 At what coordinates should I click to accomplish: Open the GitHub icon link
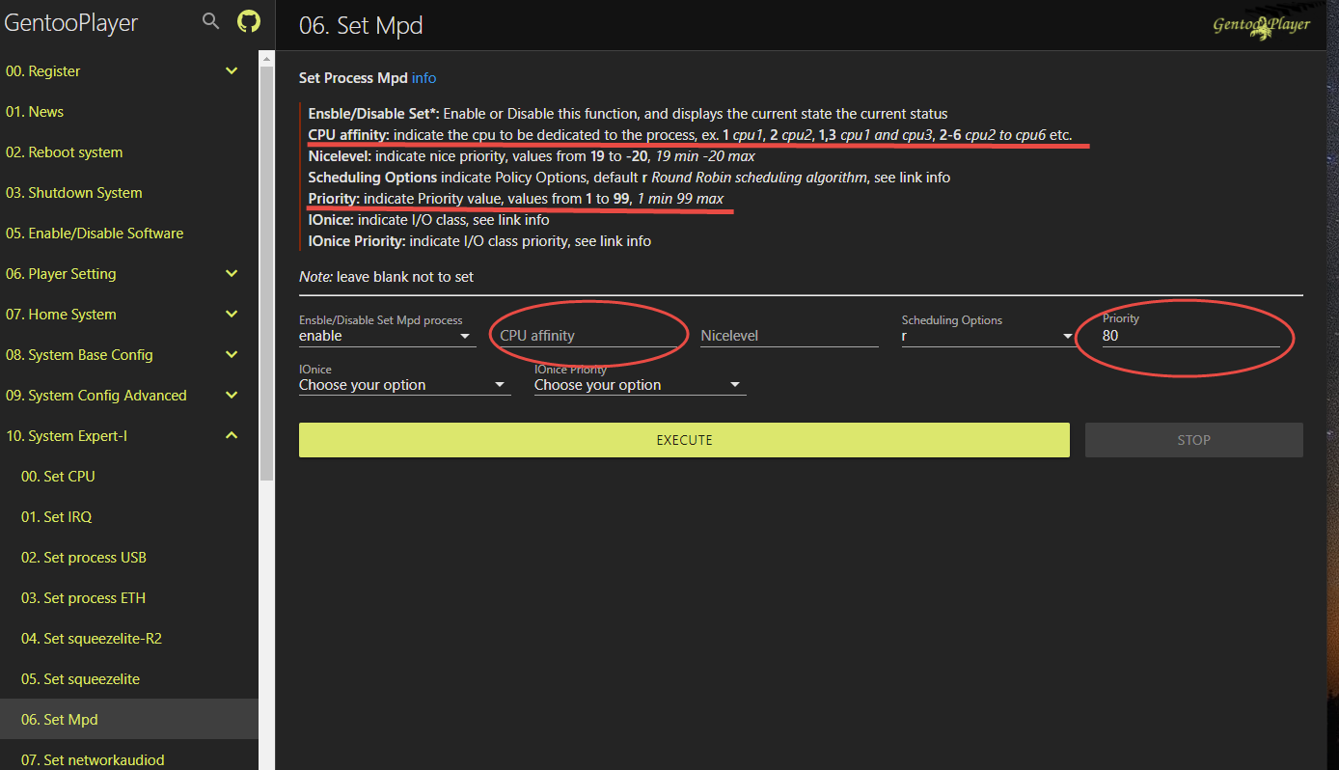249,21
